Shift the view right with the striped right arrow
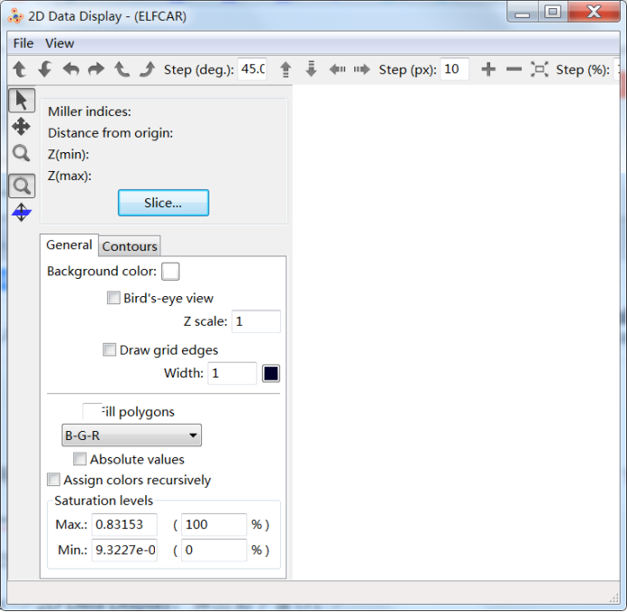This screenshot has height=612, width=627. point(362,70)
